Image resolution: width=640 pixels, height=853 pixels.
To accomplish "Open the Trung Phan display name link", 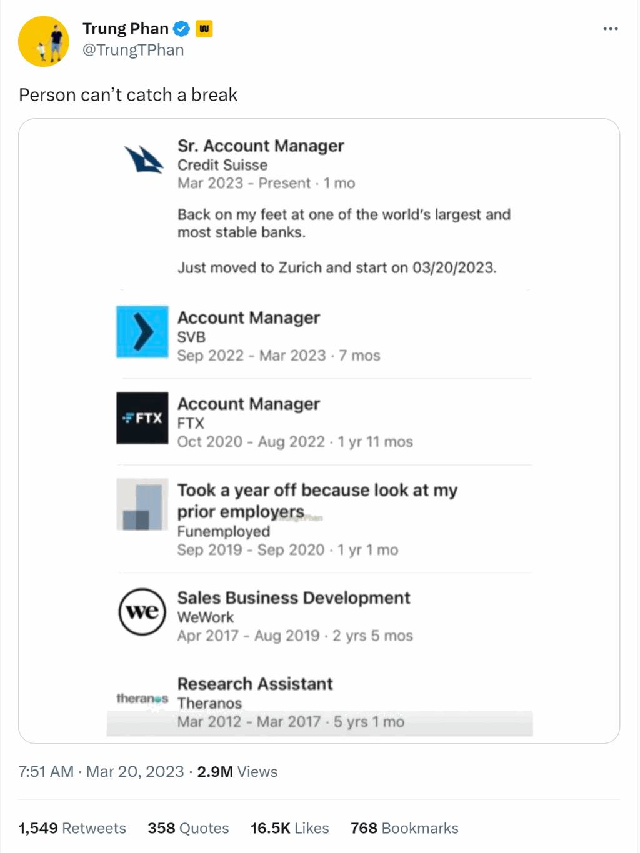I will 126,29.
